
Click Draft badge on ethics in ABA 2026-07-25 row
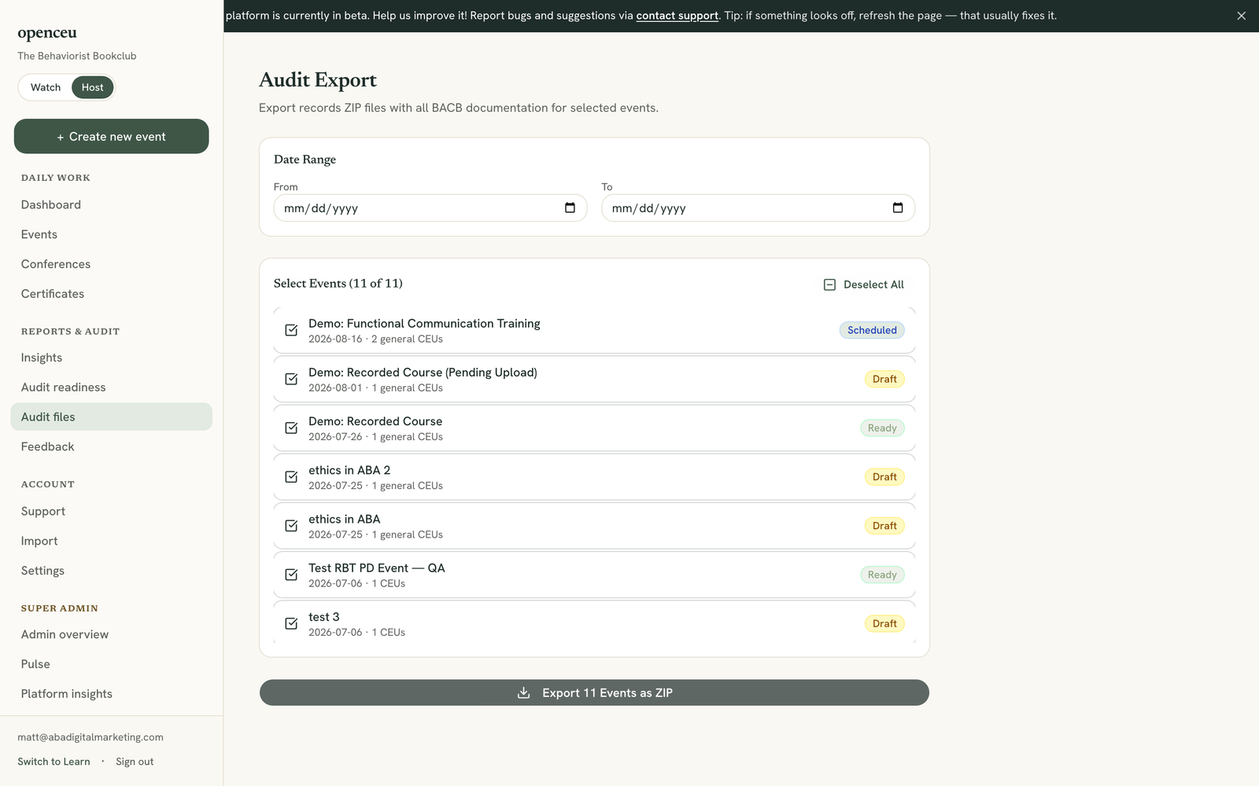click(884, 526)
